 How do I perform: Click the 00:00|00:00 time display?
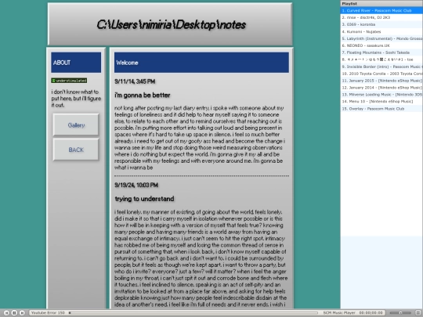point(371,312)
